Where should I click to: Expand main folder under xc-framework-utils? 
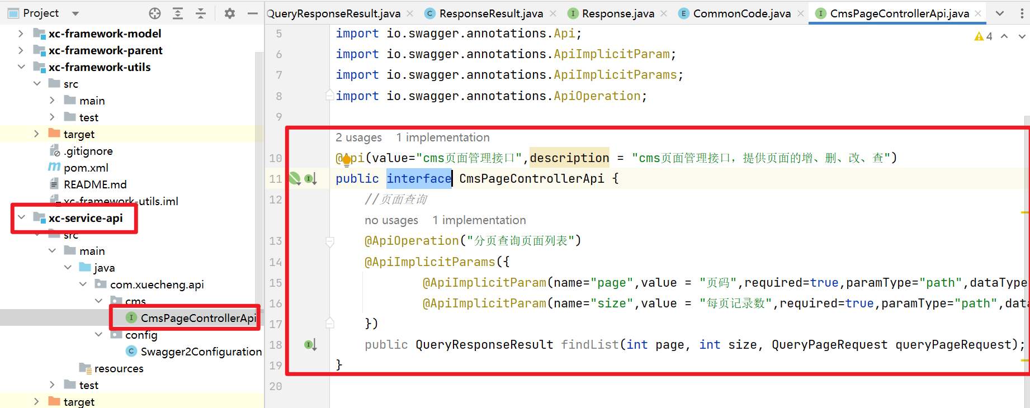pyautogui.click(x=52, y=101)
